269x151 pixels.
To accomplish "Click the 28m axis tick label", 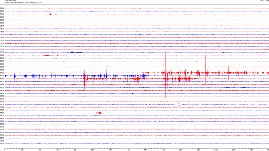I will [251, 150].
